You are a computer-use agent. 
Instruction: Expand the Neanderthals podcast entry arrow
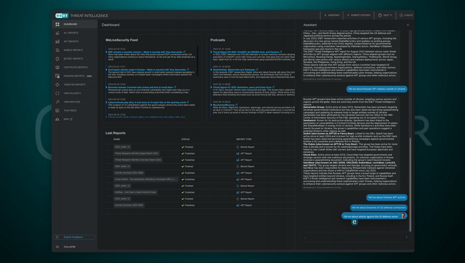[211, 70]
